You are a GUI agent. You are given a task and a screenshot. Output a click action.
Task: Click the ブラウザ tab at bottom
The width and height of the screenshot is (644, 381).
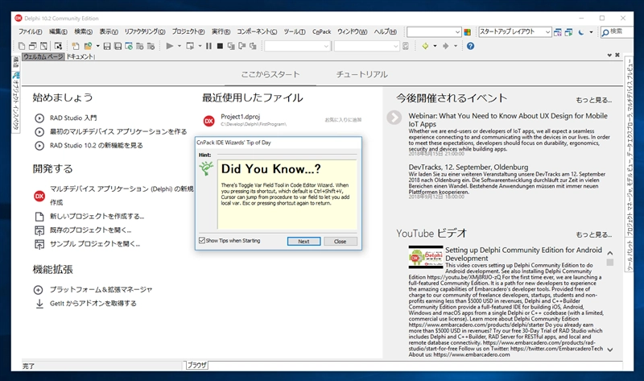pyautogui.click(x=196, y=365)
